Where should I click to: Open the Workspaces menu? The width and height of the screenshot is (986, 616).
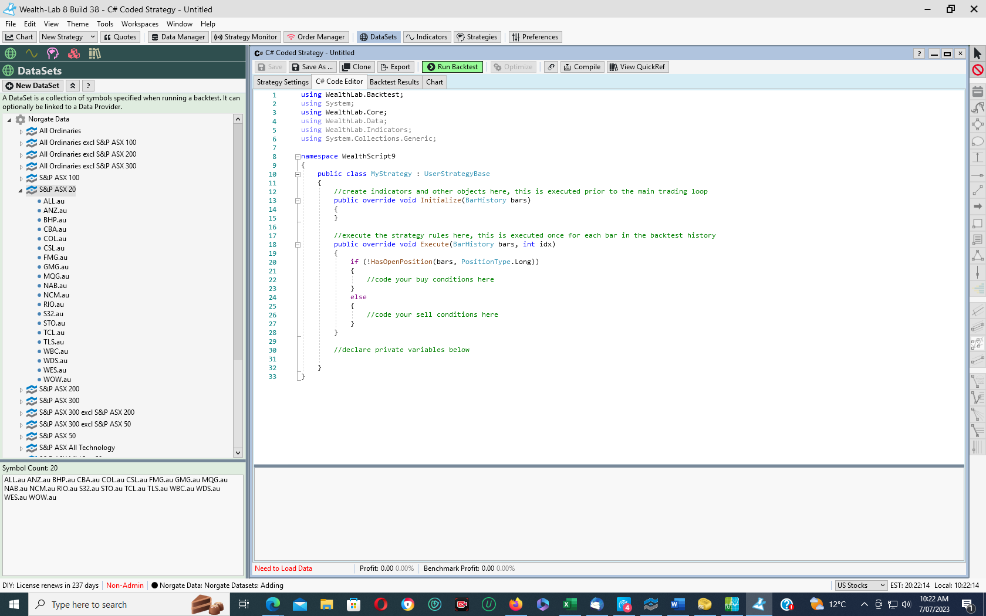140,24
